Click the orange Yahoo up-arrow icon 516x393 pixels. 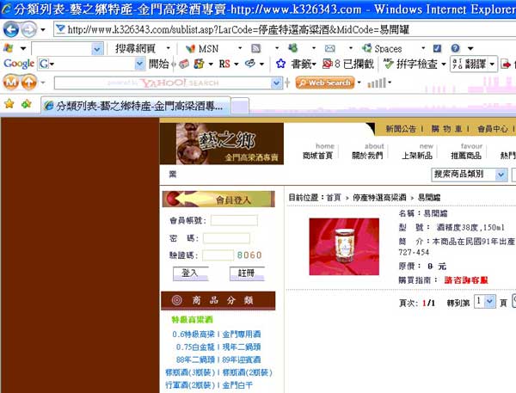tap(29, 82)
